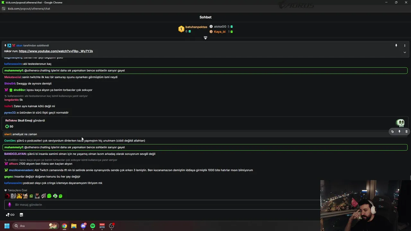Screen dimensions: 411x231
Task: Jump to replied message above longdarkk's reply
Action: [x=46, y=96]
